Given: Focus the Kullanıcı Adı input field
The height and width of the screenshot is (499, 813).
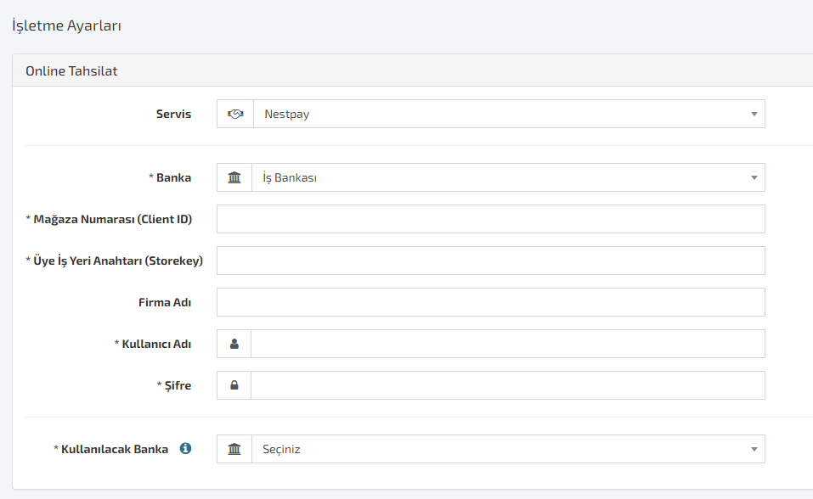Looking at the screenshot, I should [508, 344].
